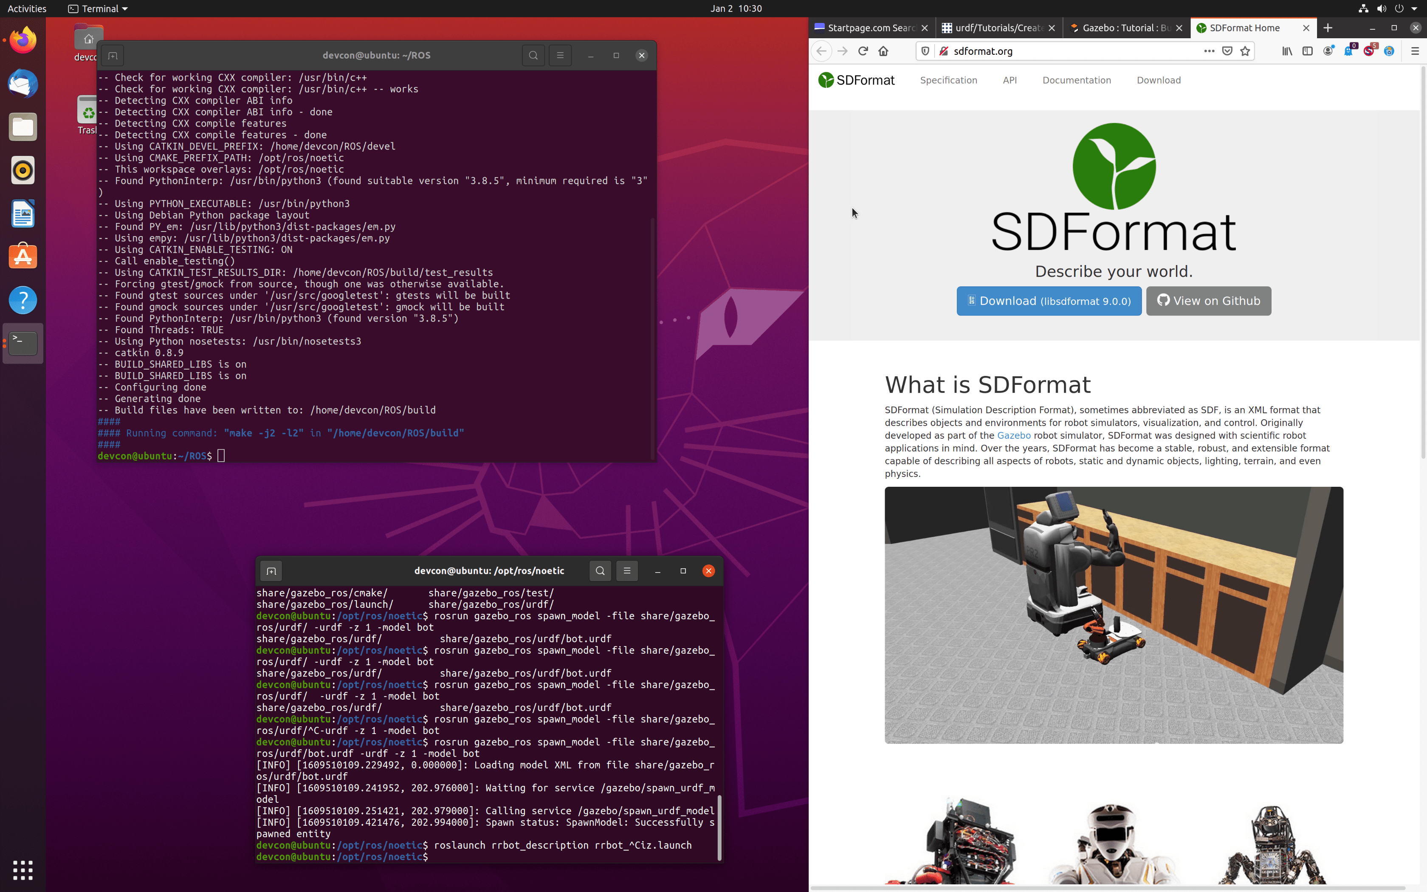Open the Firefox library icon
The image size is (1427, 892).
[x=1287, y=51]
